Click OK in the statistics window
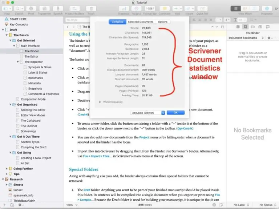The height and width of the screenshot is (209, 279). point(175,113)
